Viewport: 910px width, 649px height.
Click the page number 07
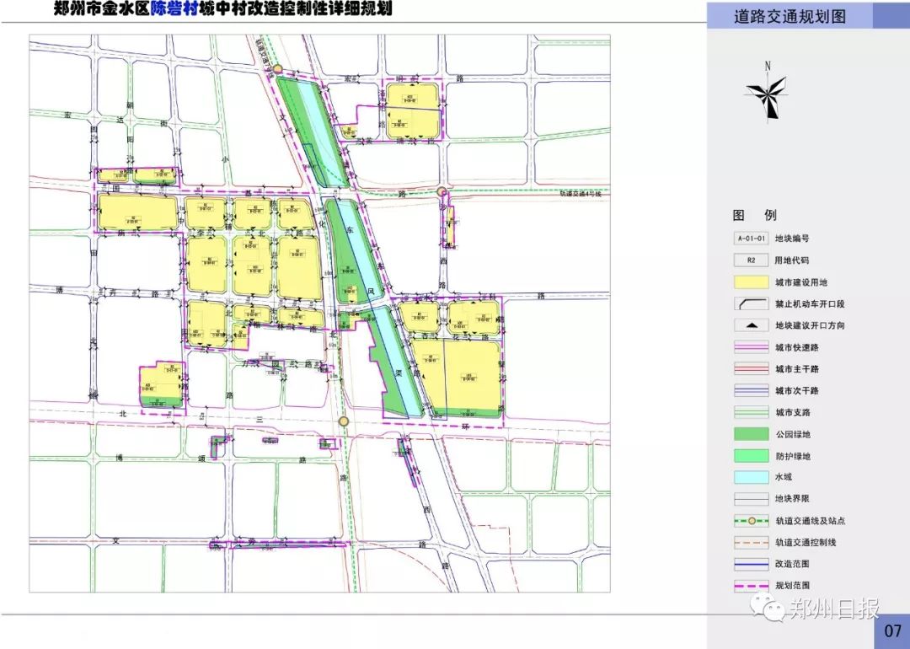892,630
